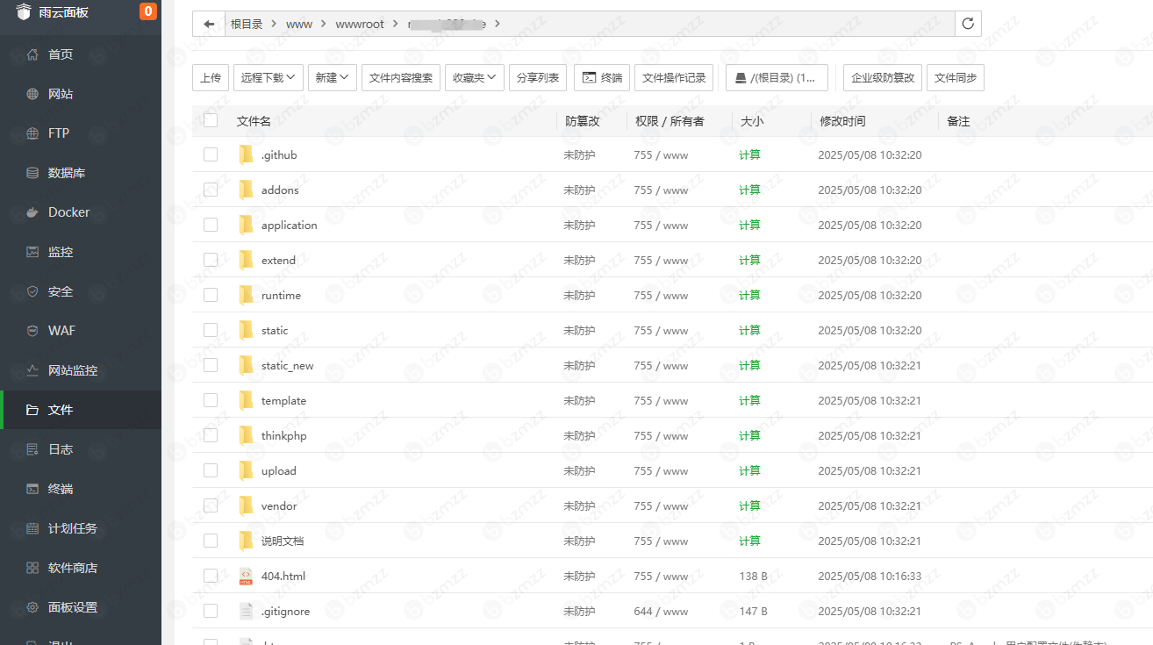The width and height of the screenshot is (1153, 645).
Task: Expand the 新建 dropdown
Action: (x=333, y=77)
